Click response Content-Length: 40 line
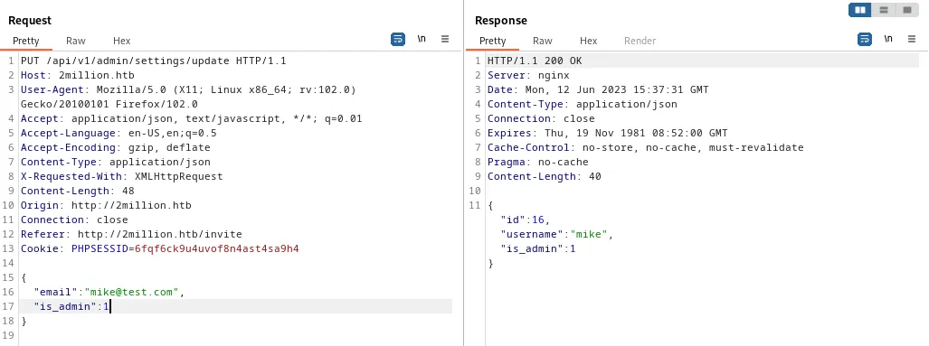Image resolution: width=929 pixels, height=346 pixels. pos(545,176)
